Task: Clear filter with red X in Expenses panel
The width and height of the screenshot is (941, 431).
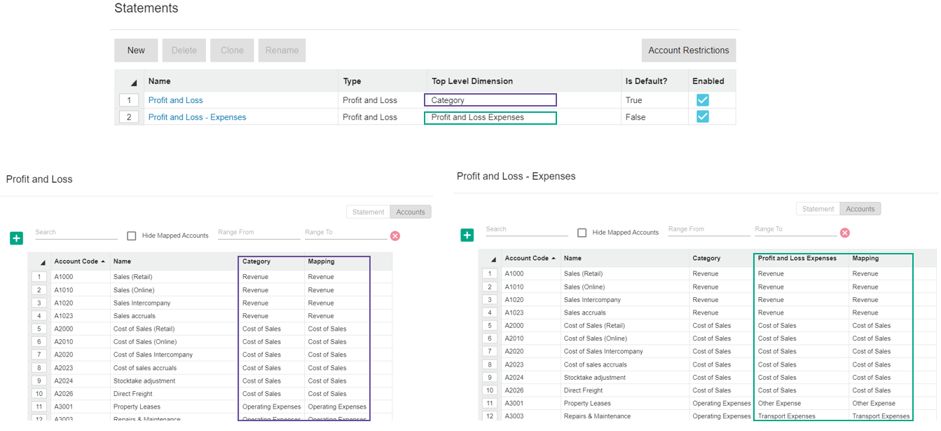Action: coord(845,233)
